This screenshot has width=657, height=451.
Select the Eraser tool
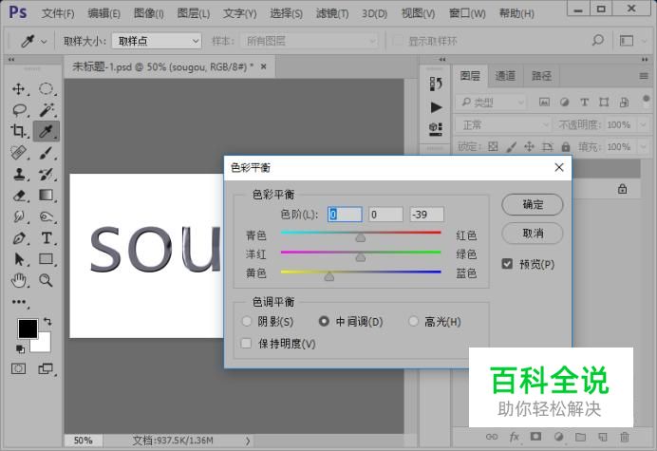[x=19, y=196]
